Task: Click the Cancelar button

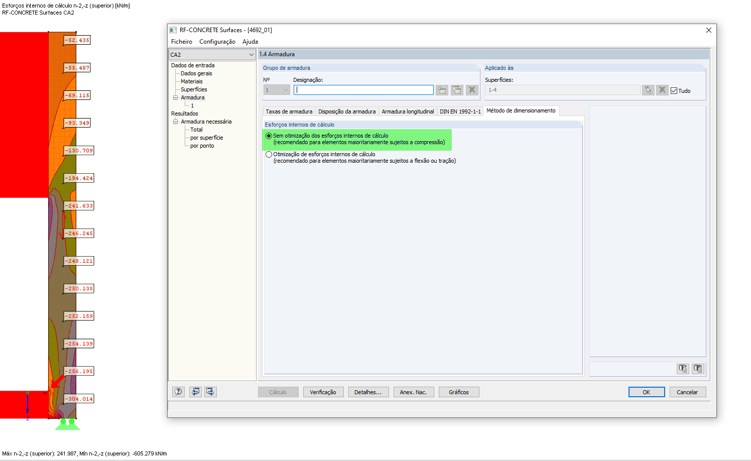Action: [x=687, y=392]
